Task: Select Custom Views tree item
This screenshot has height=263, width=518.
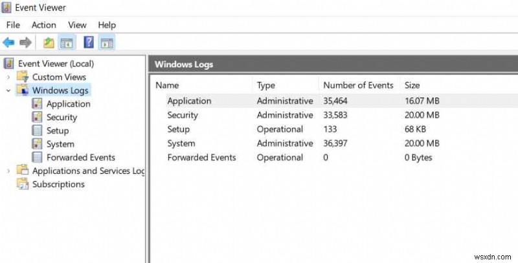Action: (59, 77)
